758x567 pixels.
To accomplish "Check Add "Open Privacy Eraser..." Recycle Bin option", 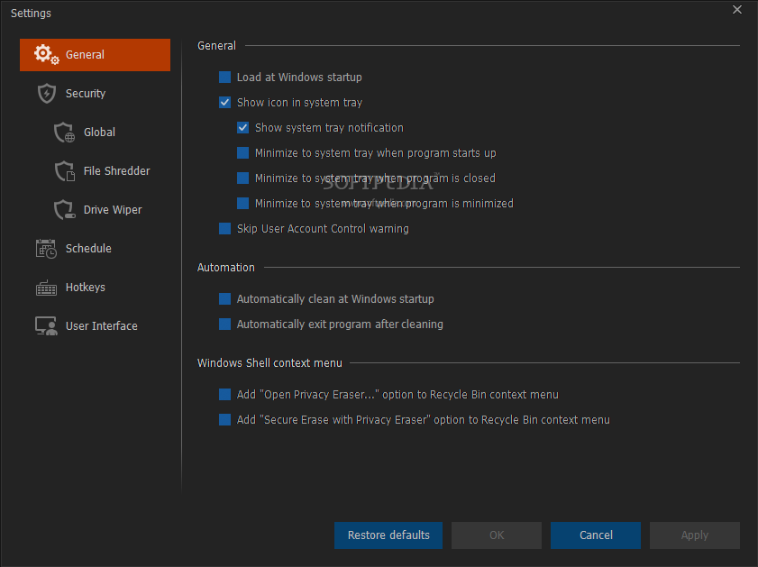I will coord(224,395).
